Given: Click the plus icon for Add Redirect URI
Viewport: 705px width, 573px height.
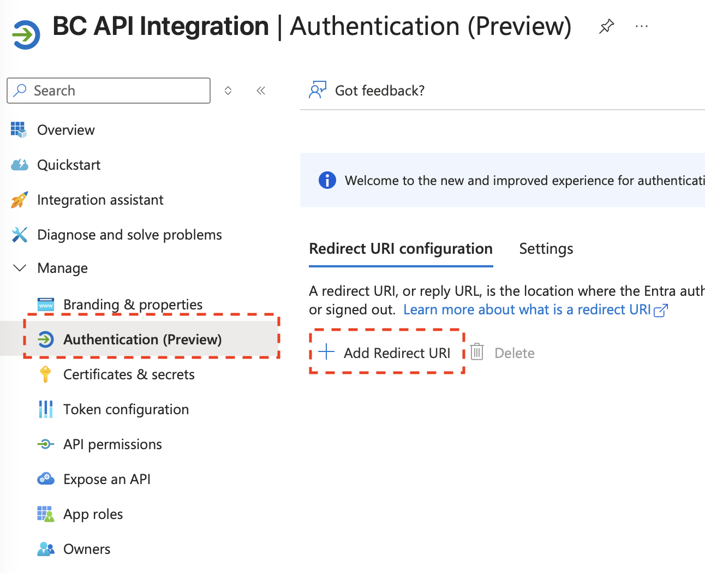Looking at the screenshot, I should coord(326,352).
